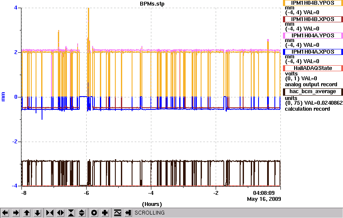Click the y-axis value 4 label
Image resolution: width=343 pixels, height=218 pixels.
(15, 8)
